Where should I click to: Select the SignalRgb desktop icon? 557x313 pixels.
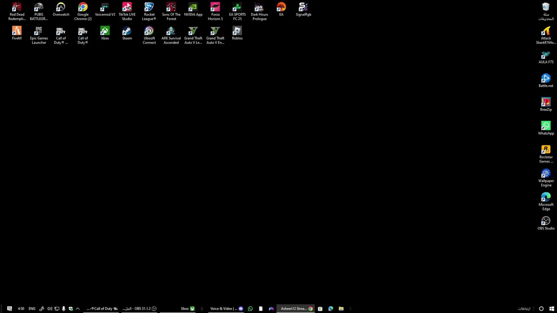pyautogui.click(x=303, y=10)
